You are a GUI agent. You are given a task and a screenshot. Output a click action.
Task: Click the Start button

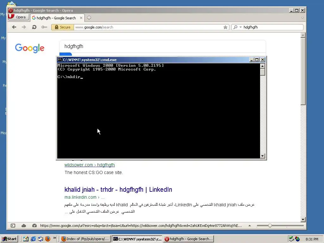click(9, 239)
